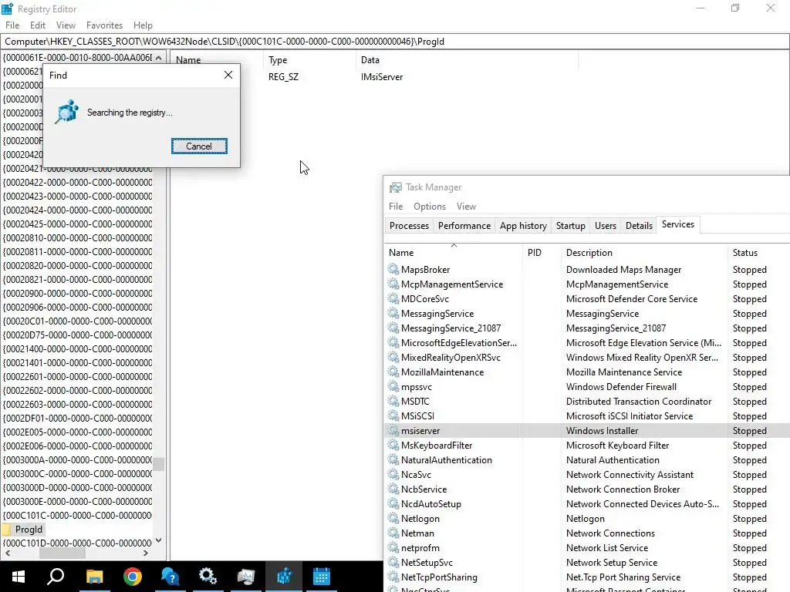Click gear icon of MicrosoftEdgeElevationSer service
This screenshot has height=592, width=790.
click(393, 342)
